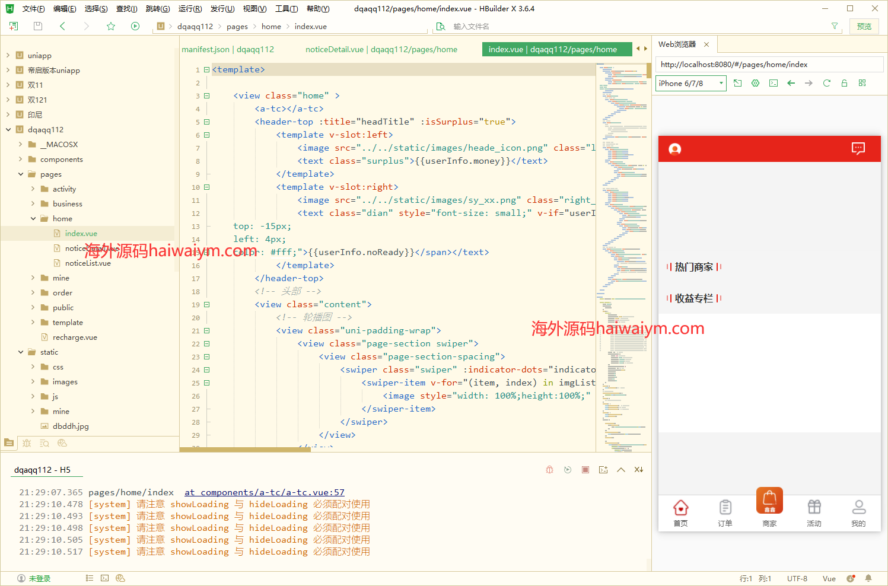The width and height of the screenshot is (888, 586).
Task: Click the save file icon in toolbar
Action: pos(38,26)
